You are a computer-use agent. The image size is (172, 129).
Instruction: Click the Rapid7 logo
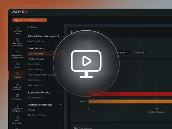(x=20, y=12)
